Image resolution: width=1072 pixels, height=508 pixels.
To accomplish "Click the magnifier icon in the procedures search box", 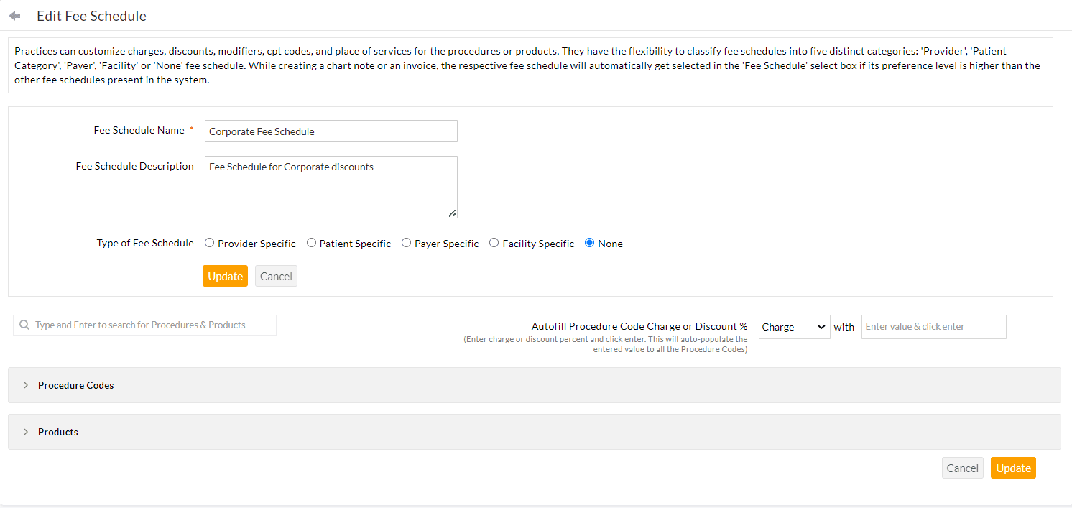I will pos(25,325).
